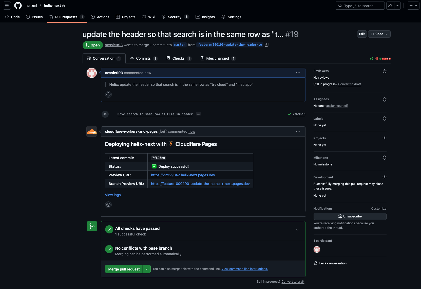Image resolution: width=421 pixels, height=289 pixels.
Task: Open the branch preview URL link
Action: (x=200, y=184)
